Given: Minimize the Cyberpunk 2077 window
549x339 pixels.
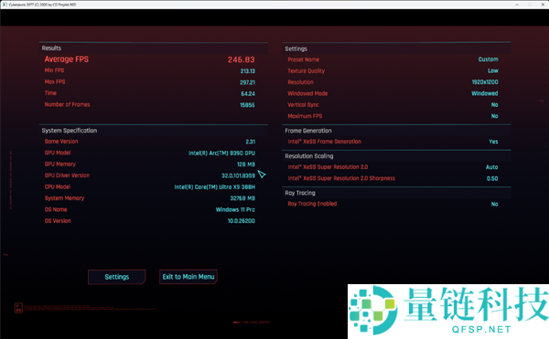Looking at the screenshot, I should click(517, 5).
